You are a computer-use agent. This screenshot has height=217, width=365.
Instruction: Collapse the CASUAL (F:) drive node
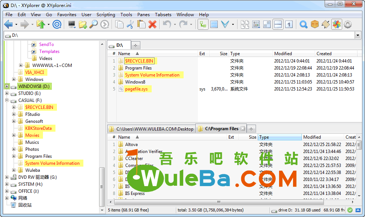[7, 100]
